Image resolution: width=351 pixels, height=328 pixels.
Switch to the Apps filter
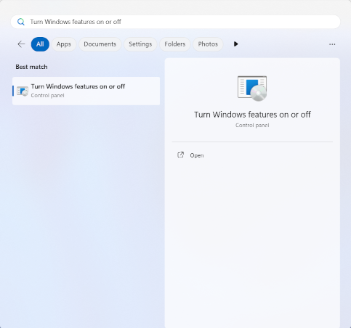(x=64, y=44)
